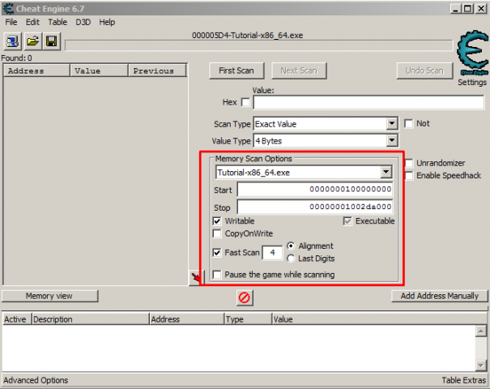This screenshot has height=389, width=490.
Task: Click the Cheat Engine title bar icon
Action: [x=7, y=8]
